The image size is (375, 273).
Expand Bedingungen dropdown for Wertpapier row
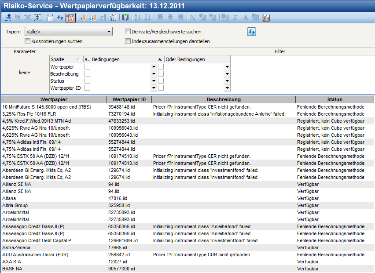154,67
